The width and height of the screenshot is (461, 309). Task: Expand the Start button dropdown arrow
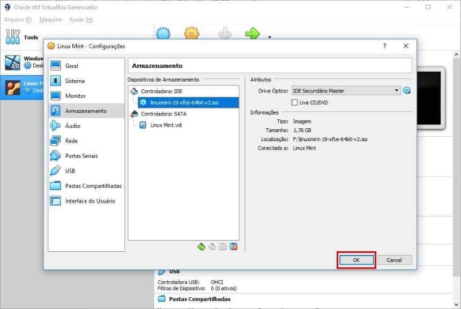click(x=270, y=37)
